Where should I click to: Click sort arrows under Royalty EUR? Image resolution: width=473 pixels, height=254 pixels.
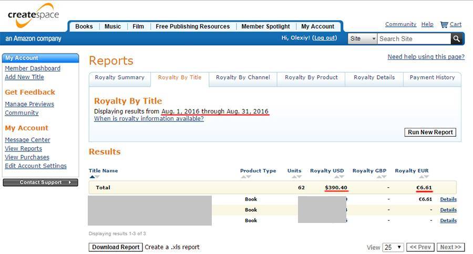(x=412, y=177)
